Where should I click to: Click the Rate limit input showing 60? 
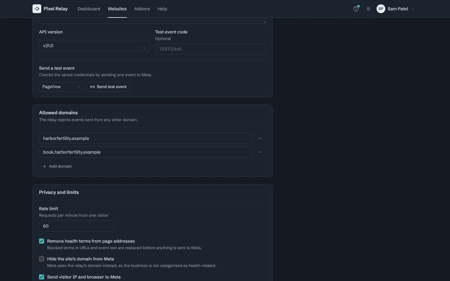pos(77,226)
